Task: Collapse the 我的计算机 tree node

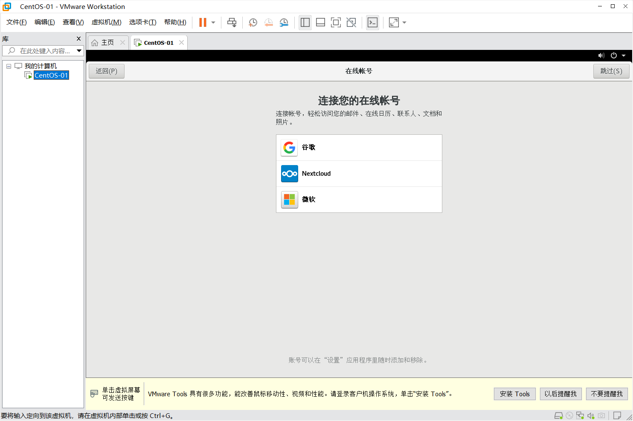Action: point(8,66)
